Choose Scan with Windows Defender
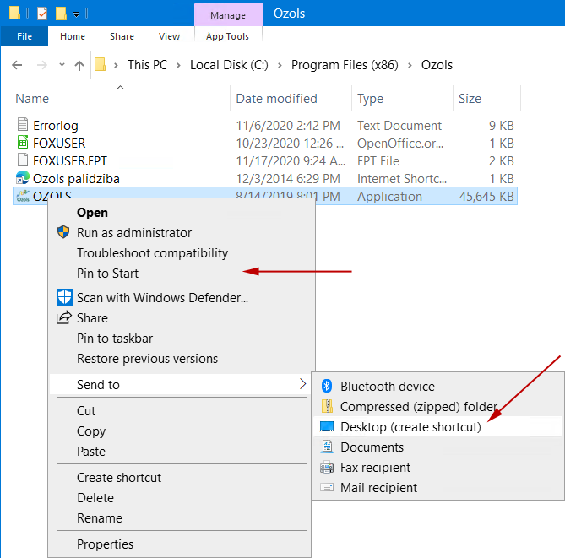565x558 pixels. pyautogui.click(x=162, y=297)
